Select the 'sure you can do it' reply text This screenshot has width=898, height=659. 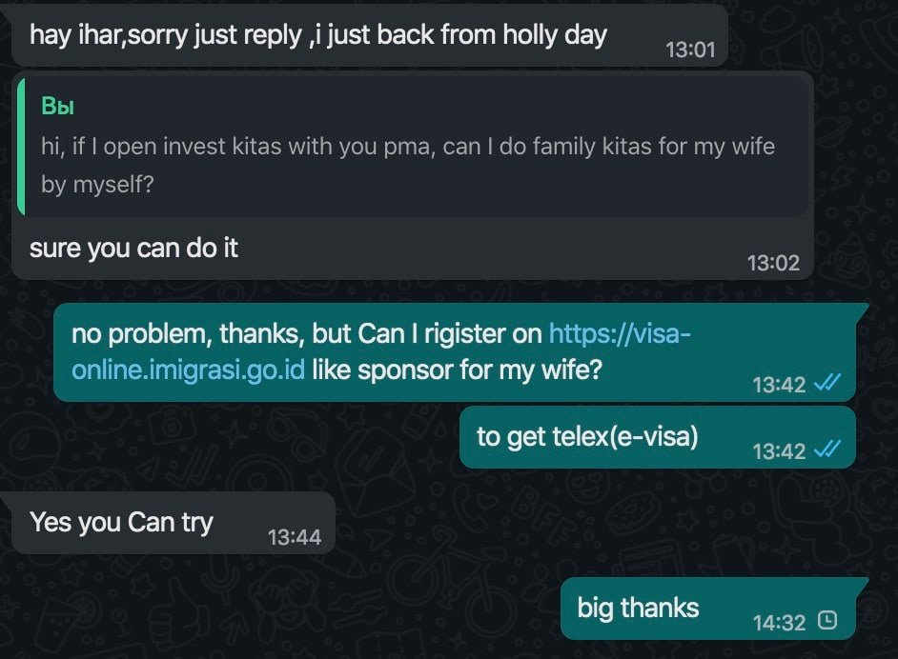(133, 249)
